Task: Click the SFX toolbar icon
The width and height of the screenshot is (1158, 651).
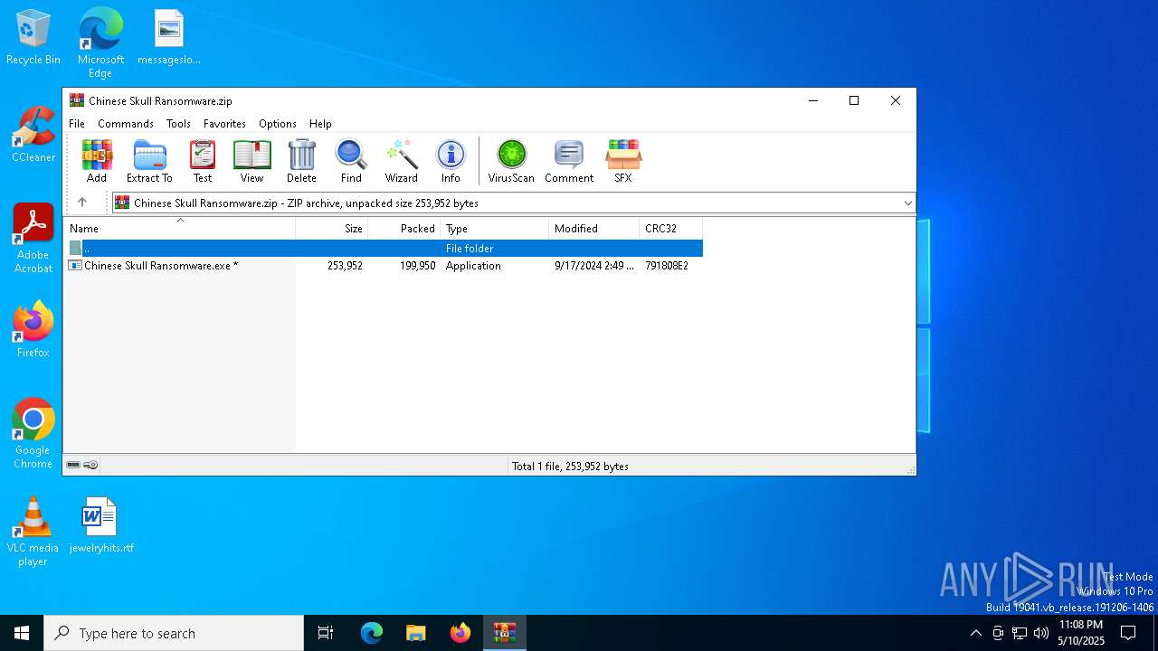Action: click(x=623, y=161)
